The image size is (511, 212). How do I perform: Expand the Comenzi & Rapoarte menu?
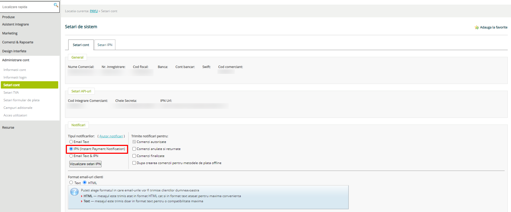click(x=18, y=42)
